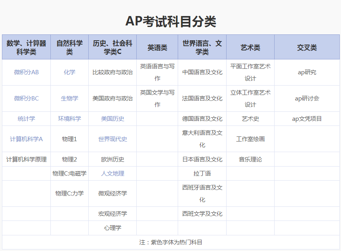341x251 pixels.
Task: Click the 注:紫色字体为热门科目 note
Action: tap(171, 242)
